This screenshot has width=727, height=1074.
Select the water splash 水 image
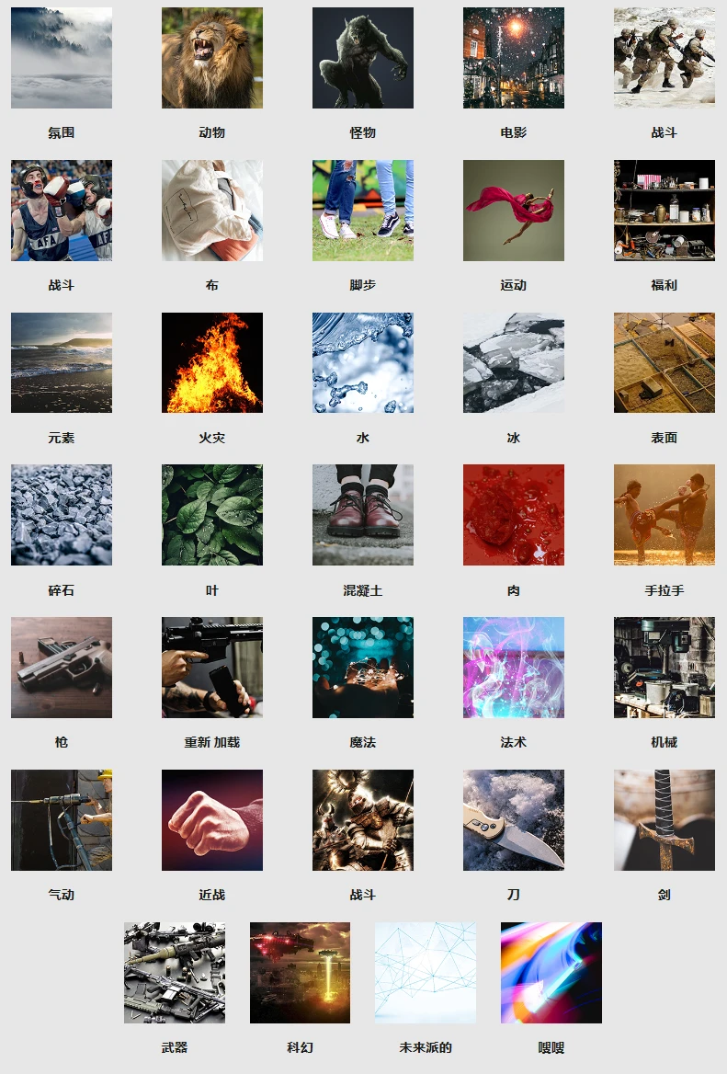tap(363, 362)
